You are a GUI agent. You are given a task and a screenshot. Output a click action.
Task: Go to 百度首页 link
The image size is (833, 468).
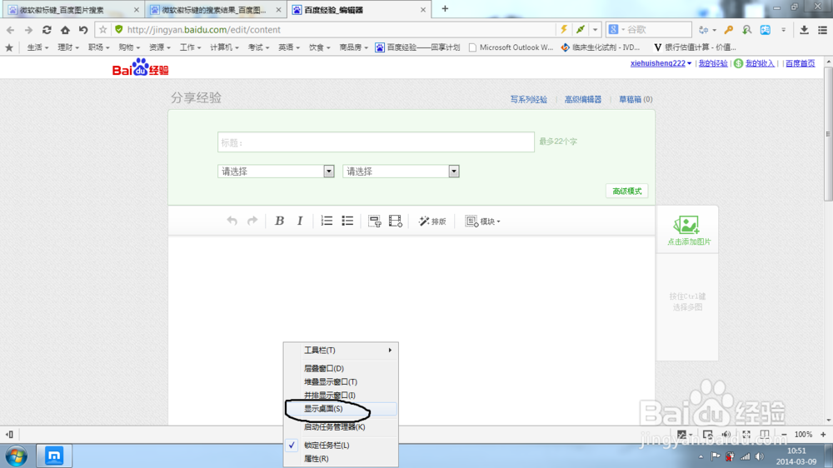point(800,63)
